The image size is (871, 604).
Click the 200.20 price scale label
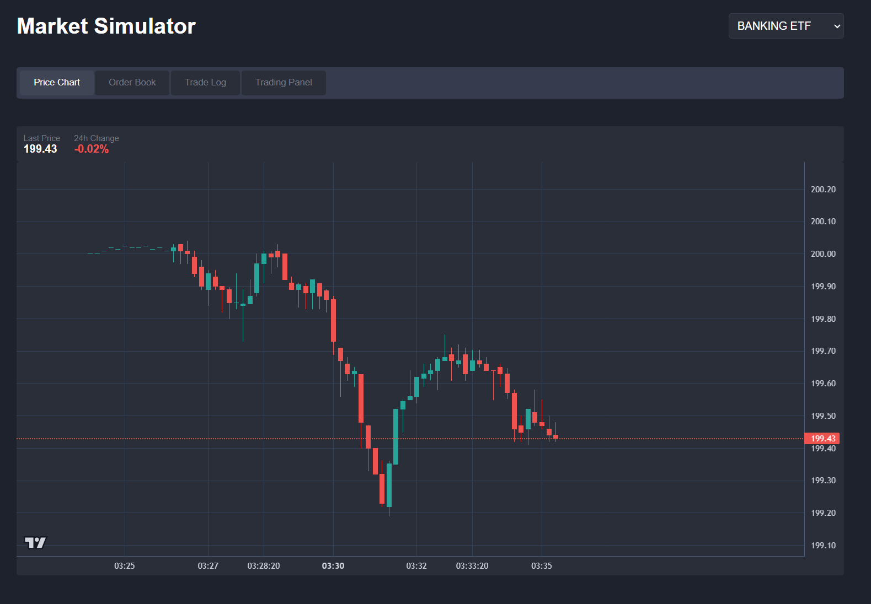(x=823, y=190)
